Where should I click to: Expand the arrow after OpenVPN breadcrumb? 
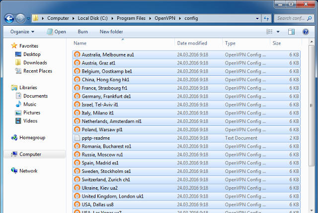[x=180, y=18]
